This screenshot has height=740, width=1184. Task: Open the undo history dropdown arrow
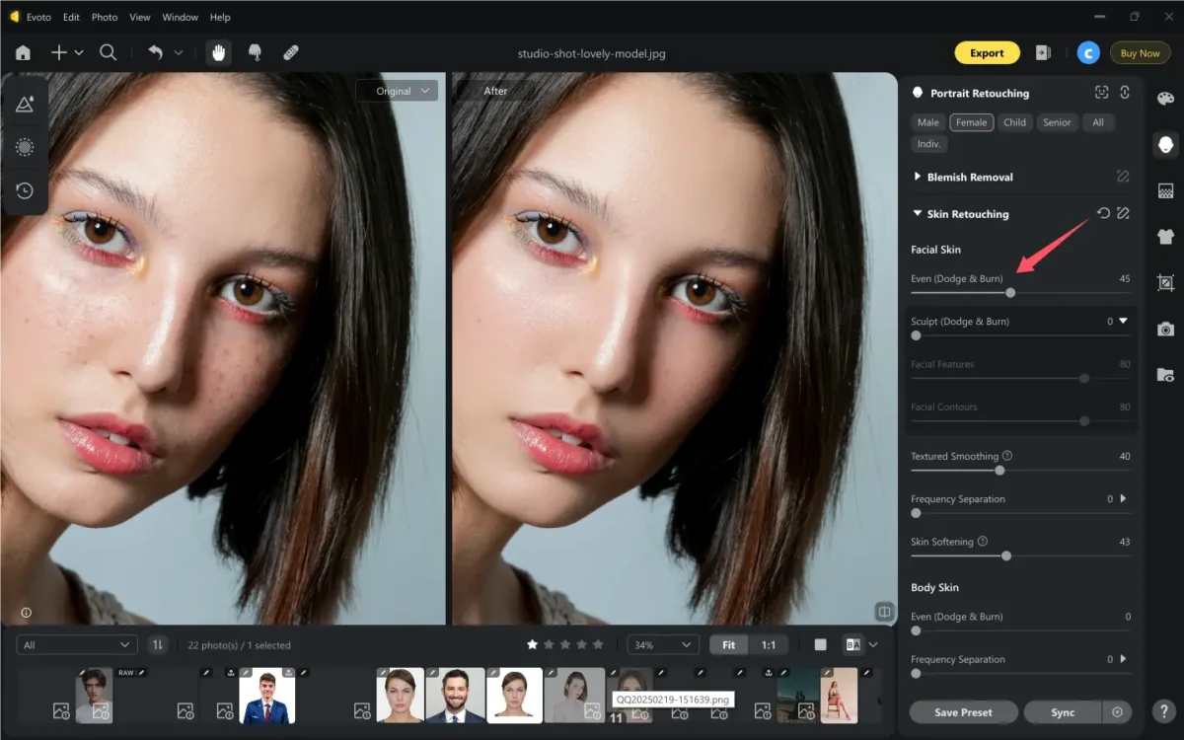(179, 53)
